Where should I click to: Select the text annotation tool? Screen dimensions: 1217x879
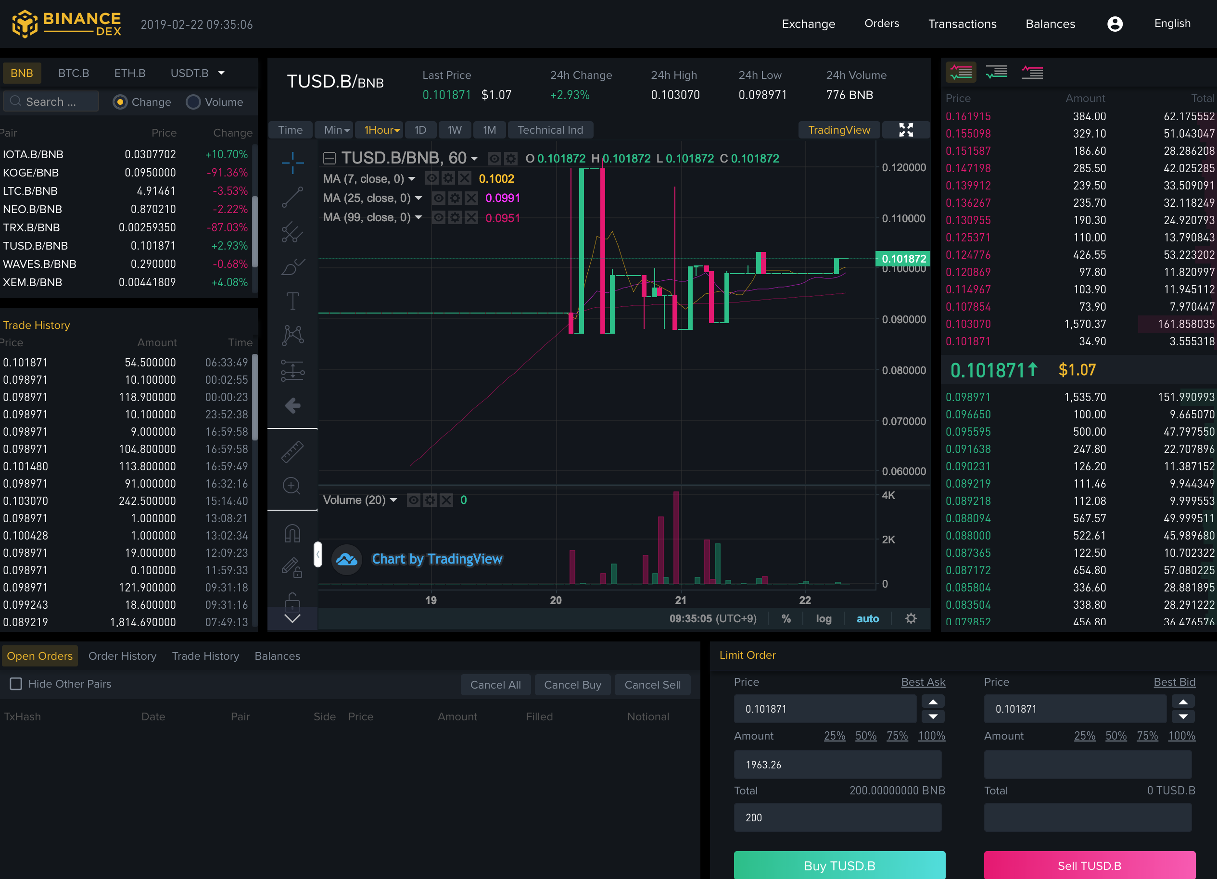(292, 301)
